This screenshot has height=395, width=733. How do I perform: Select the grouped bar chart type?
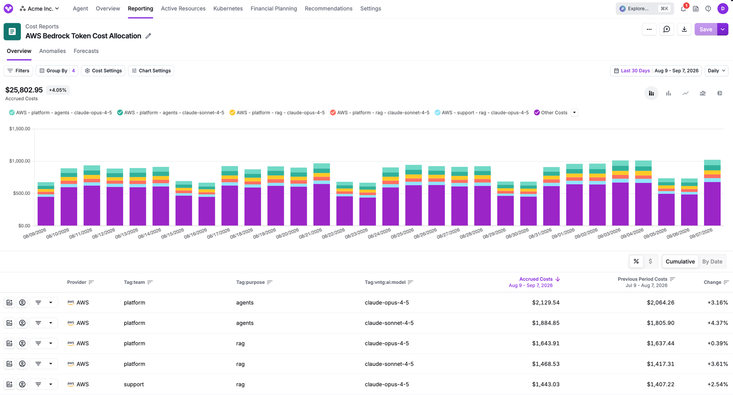coord(668,93)
